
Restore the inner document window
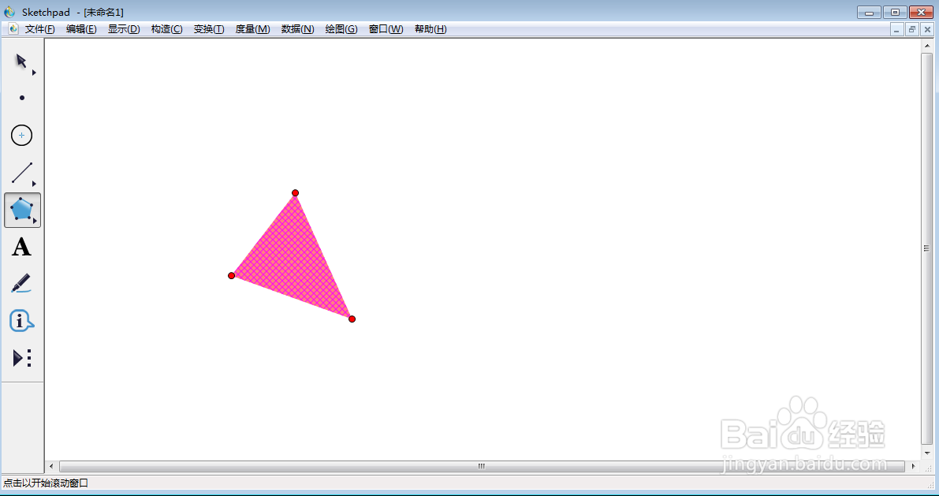click(x=912, y=29)
